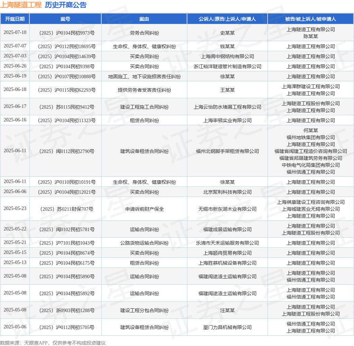354x346 pixels.
Task: Click the 提供劳务者受害责任纠纷 cell
Action: pos(144,90)
